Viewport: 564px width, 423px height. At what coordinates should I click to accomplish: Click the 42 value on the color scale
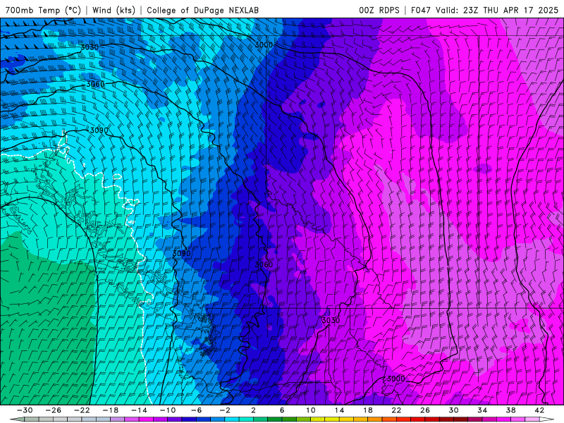(x=539, y=410)
